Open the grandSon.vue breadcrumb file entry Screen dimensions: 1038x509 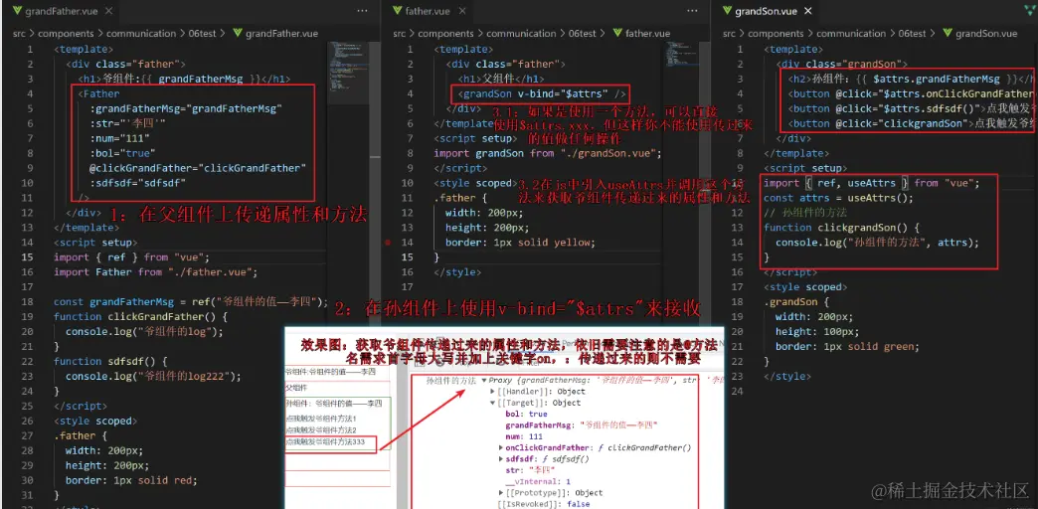pos(986,34)
